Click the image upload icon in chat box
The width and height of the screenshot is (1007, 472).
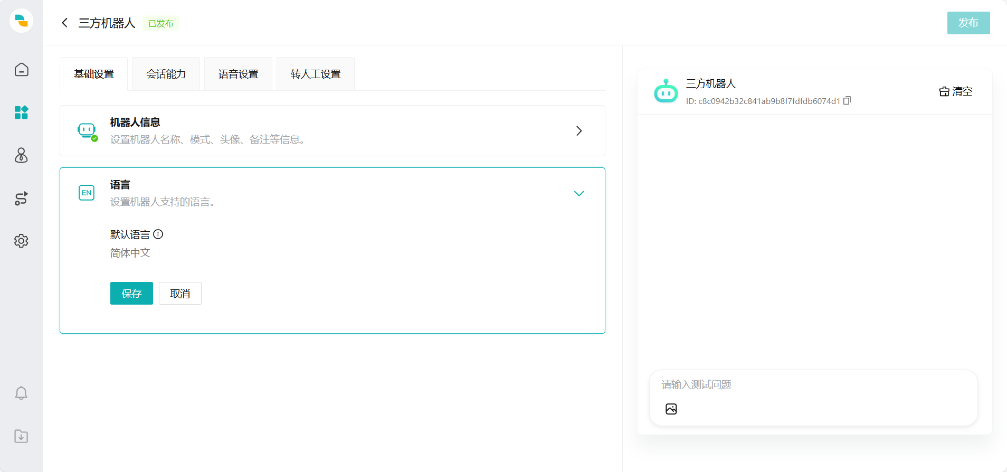click(x=671, y=409)
